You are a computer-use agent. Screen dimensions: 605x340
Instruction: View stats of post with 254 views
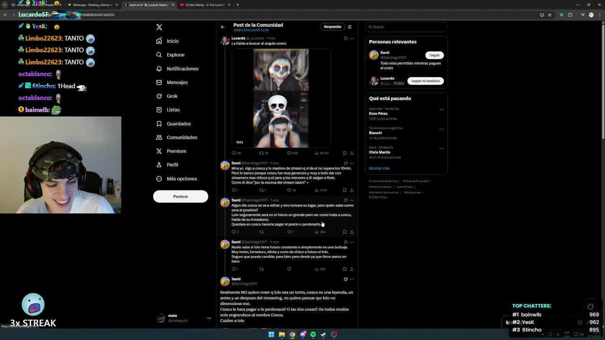[321, 232]
